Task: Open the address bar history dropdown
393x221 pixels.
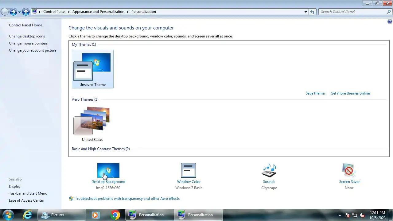Action: click(305, 12)
